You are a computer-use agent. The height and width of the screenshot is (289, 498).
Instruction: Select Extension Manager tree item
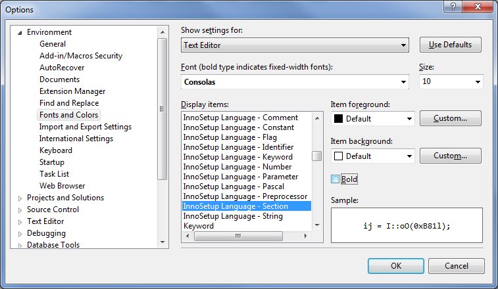pyautogui.click(x=72, y=91)
